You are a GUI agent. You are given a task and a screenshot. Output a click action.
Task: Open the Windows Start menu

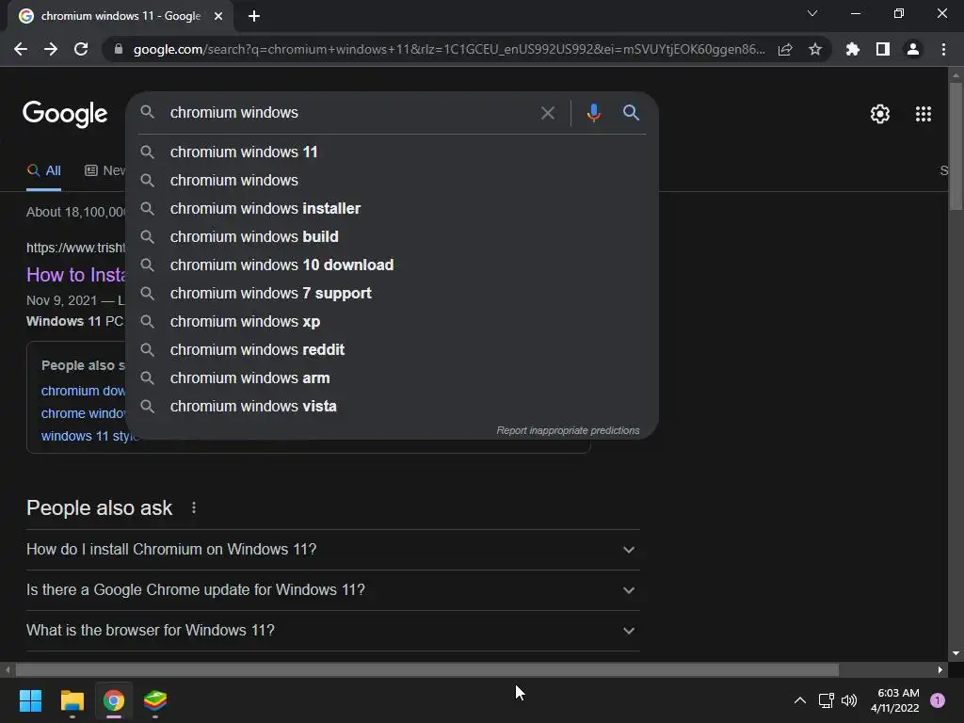coord(31,700)
